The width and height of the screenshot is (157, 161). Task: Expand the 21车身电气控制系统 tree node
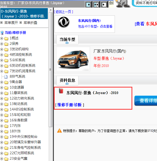[2, 148]
